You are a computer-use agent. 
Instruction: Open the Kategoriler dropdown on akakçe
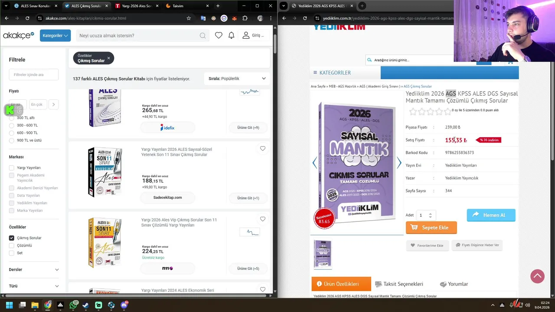55,36
